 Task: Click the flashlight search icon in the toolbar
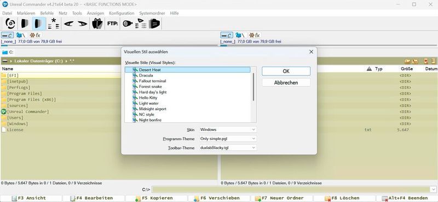[x=128, y=23]
